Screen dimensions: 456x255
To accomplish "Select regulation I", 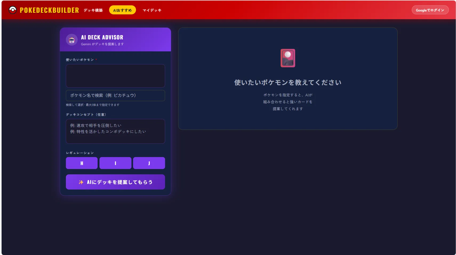I will point(115,163).
